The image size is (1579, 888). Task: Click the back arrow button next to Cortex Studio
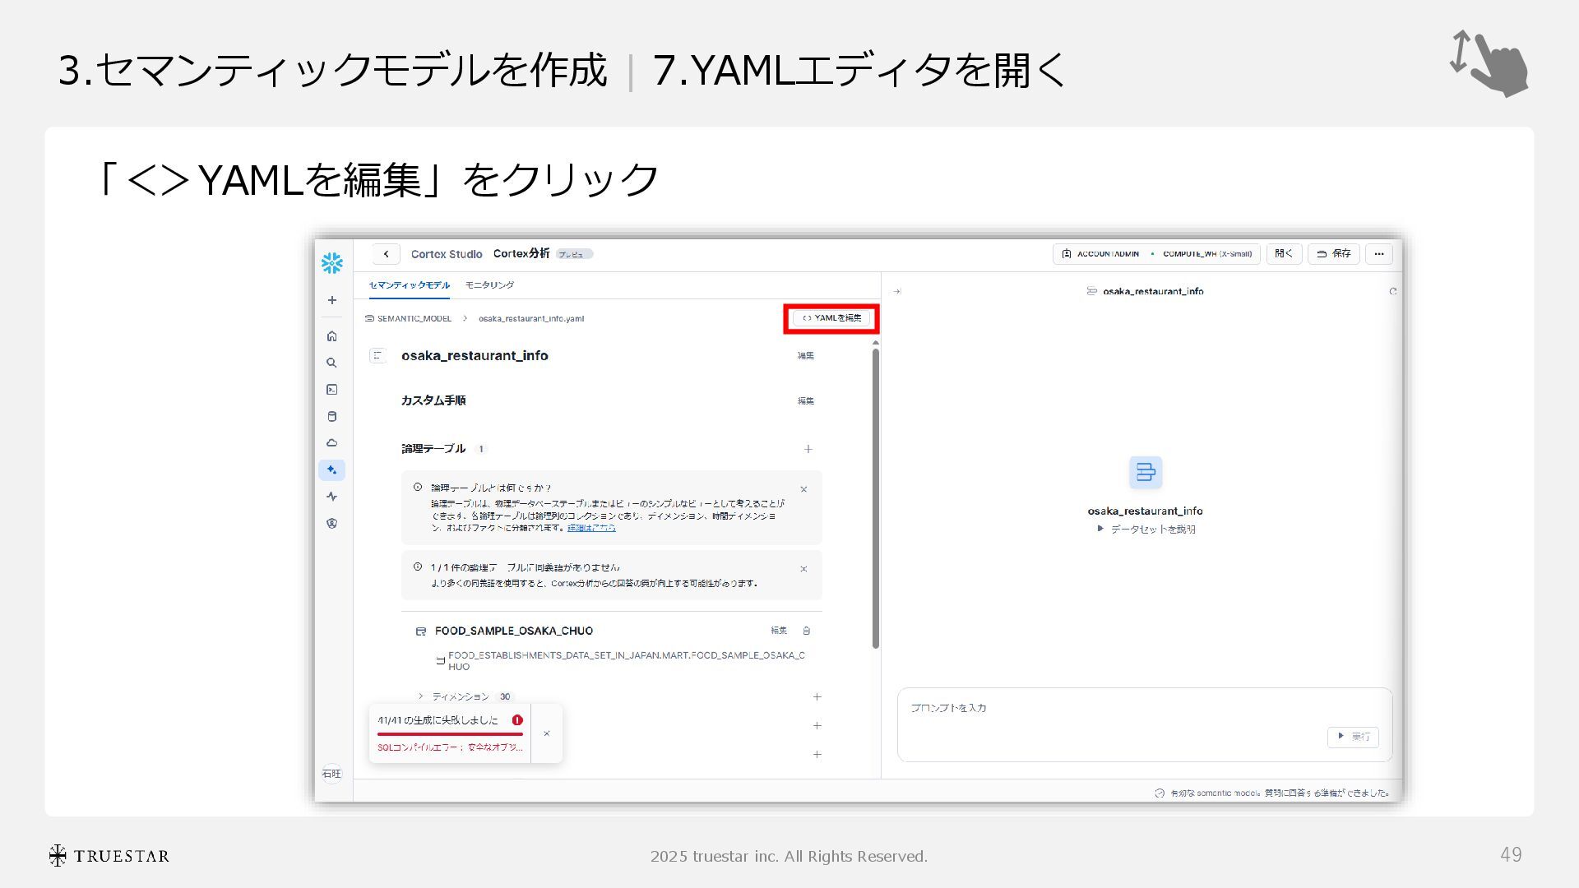coord(386,254)
